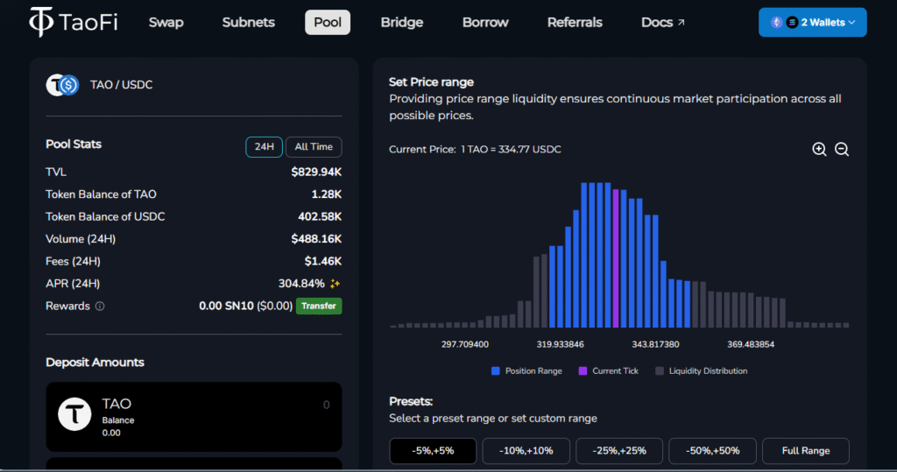The width and height of the screenshot is (897, 472).
Task: Click the TAO token icon in deposit
Action: tap(74, 412)
